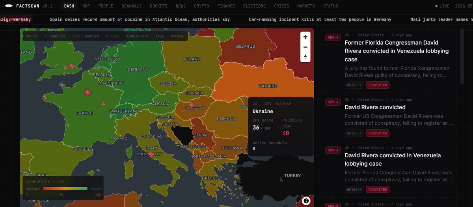The height and width of the screenshot is (207, 473).
Task: Click purple marker in the English Channel
Action: (x=61, y=84)
